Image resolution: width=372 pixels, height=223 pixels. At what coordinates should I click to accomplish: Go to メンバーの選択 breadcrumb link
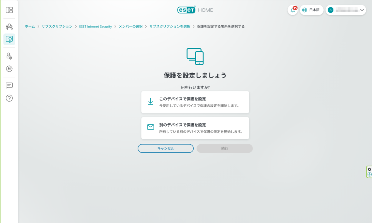click(130, 26)
